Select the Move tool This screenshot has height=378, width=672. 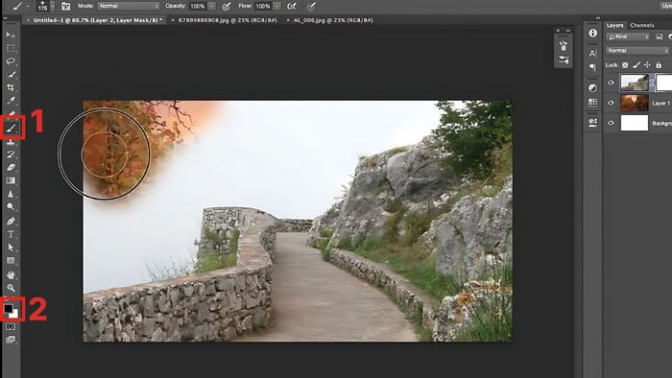click(x=11, y=35)
